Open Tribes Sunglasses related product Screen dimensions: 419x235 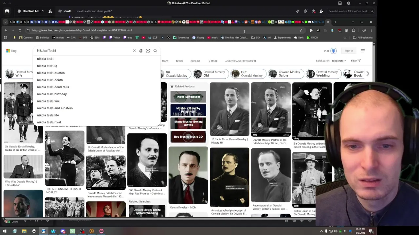click(x=188, y=97)
